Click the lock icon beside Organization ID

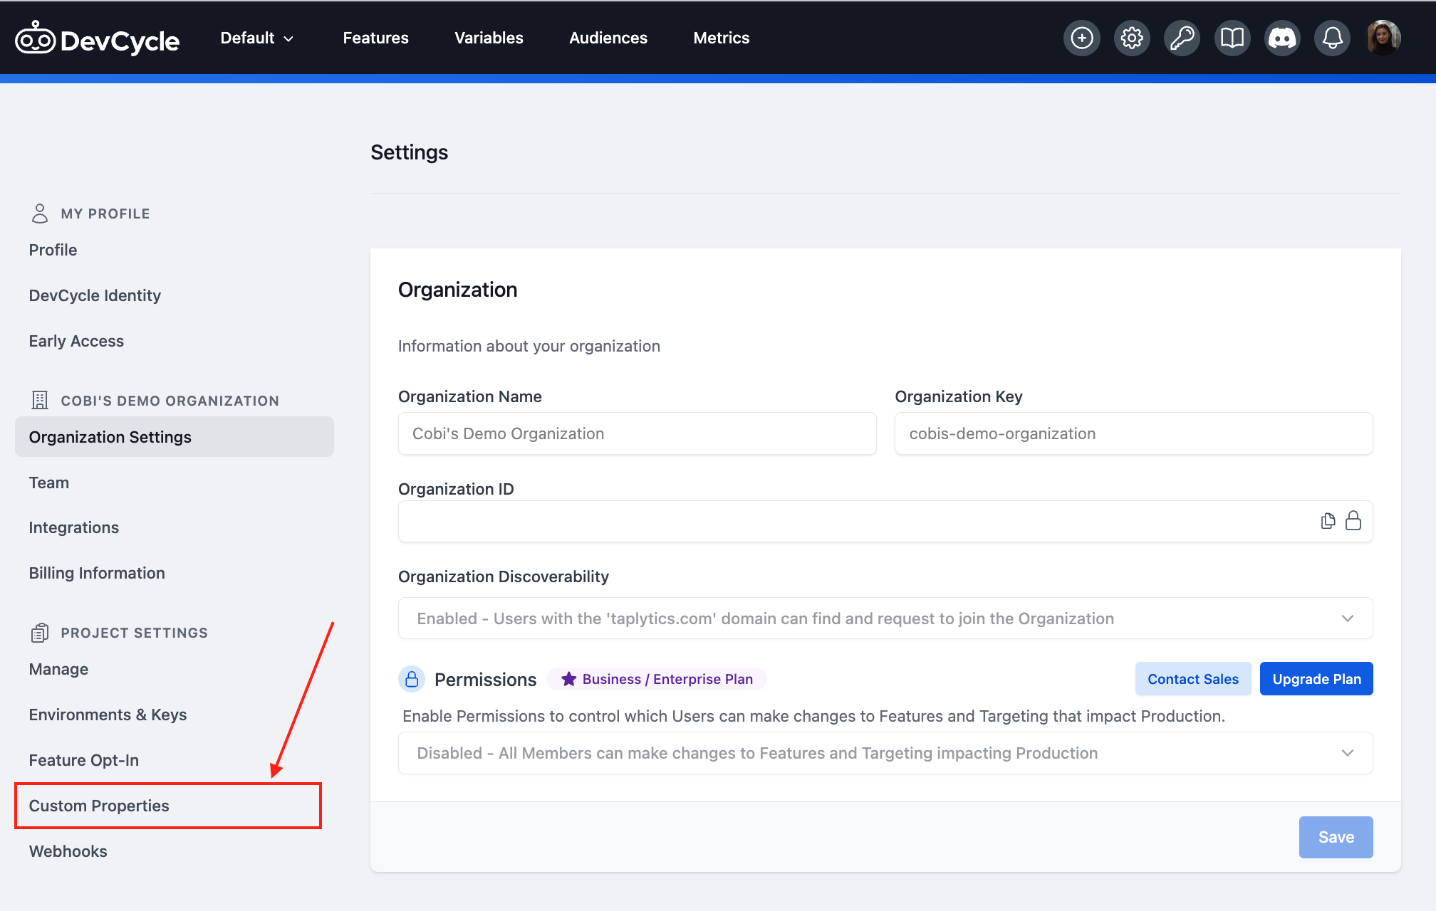(1353, 521)
